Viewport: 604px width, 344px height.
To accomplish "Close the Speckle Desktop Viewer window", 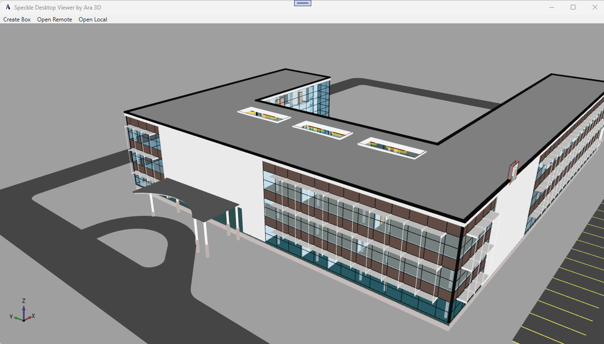I will [x=594, y=7].
